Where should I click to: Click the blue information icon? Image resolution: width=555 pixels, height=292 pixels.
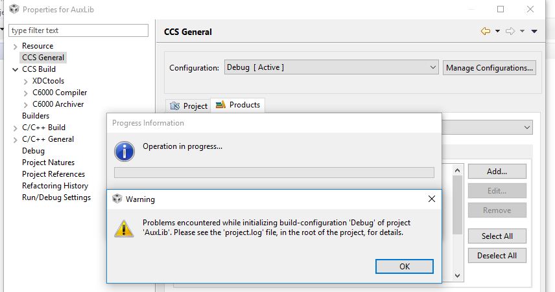(x=124, y=151)
